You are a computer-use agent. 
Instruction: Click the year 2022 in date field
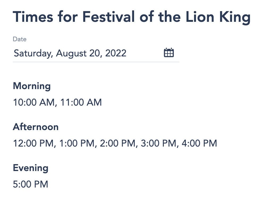click(116, 53)
